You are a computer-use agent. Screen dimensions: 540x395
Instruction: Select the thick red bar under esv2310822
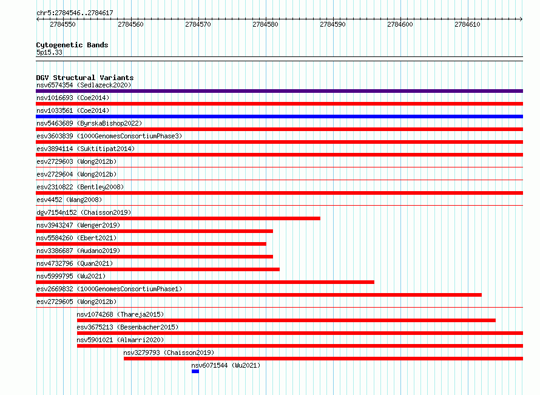point(279,193)
